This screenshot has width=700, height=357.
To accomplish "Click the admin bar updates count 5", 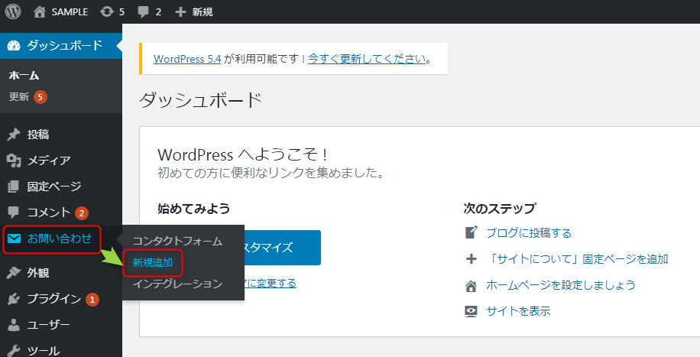I will (x=122, y=12).
